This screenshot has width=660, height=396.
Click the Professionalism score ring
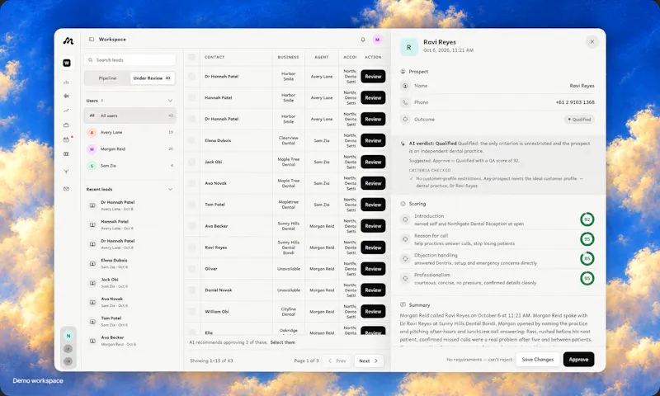(x=587, y=278)
